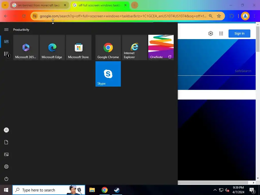
Task: Open a new Chrome tab
Action: 135,5
